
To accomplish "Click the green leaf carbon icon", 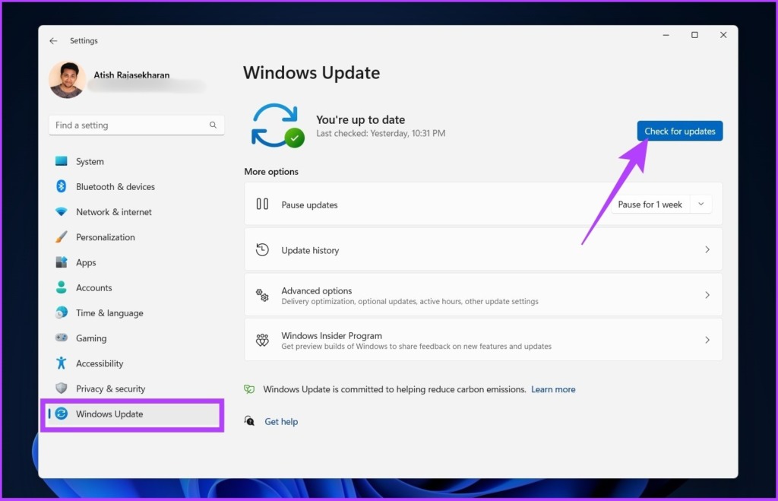I will 249,389.
